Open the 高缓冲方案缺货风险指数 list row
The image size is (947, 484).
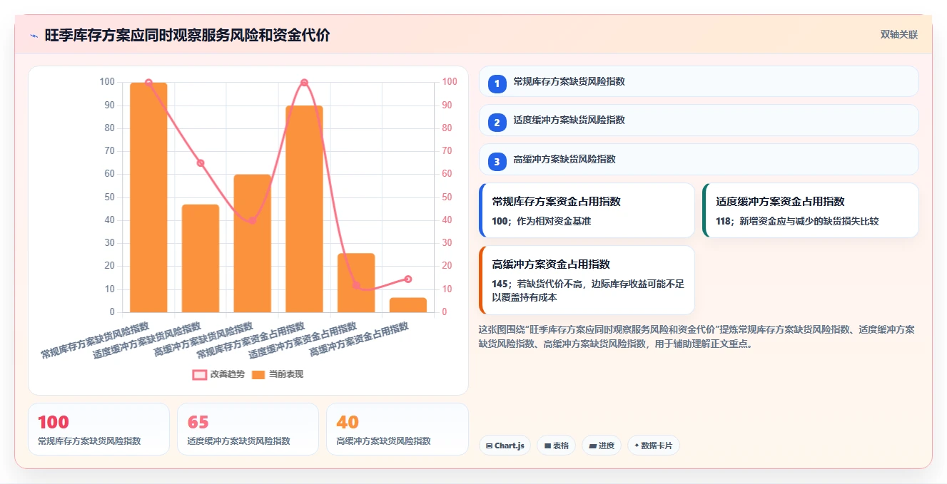click(x=699, y=159)
